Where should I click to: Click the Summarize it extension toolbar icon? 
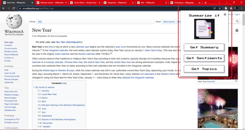pyautogui.click(x=226, y=8)
